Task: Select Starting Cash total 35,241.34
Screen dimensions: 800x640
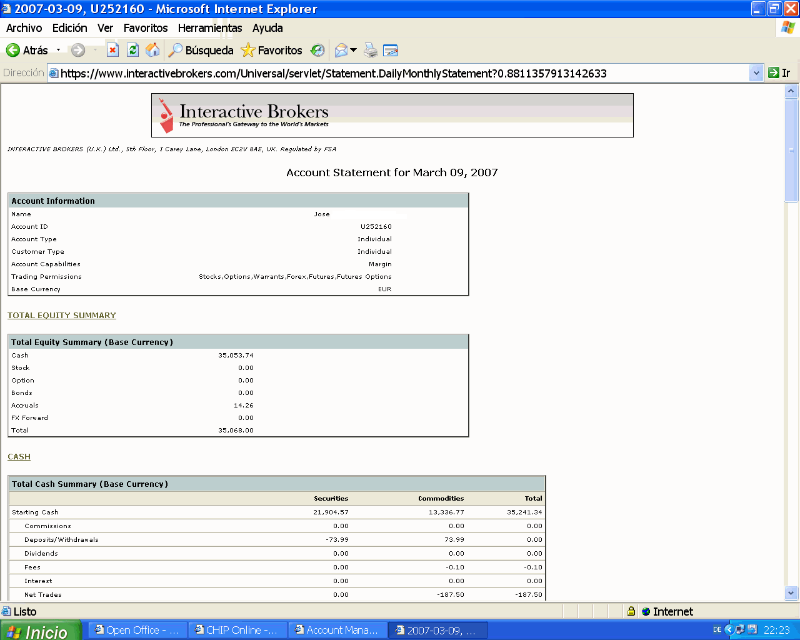Action: click(524, 512)
